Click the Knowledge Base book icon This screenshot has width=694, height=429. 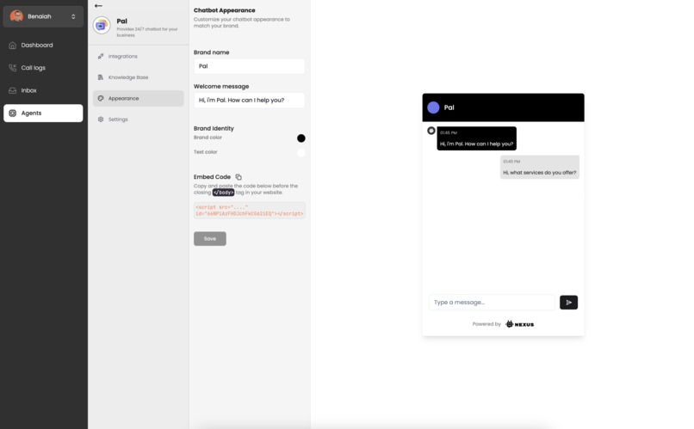pos(101,77)
